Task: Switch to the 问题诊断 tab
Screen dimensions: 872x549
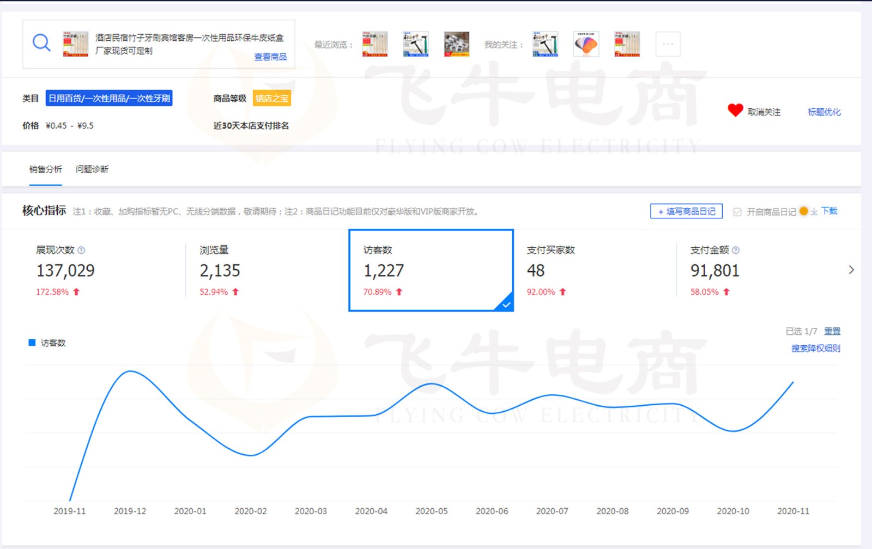Action: pyautogui.click(x=92, y=169)
